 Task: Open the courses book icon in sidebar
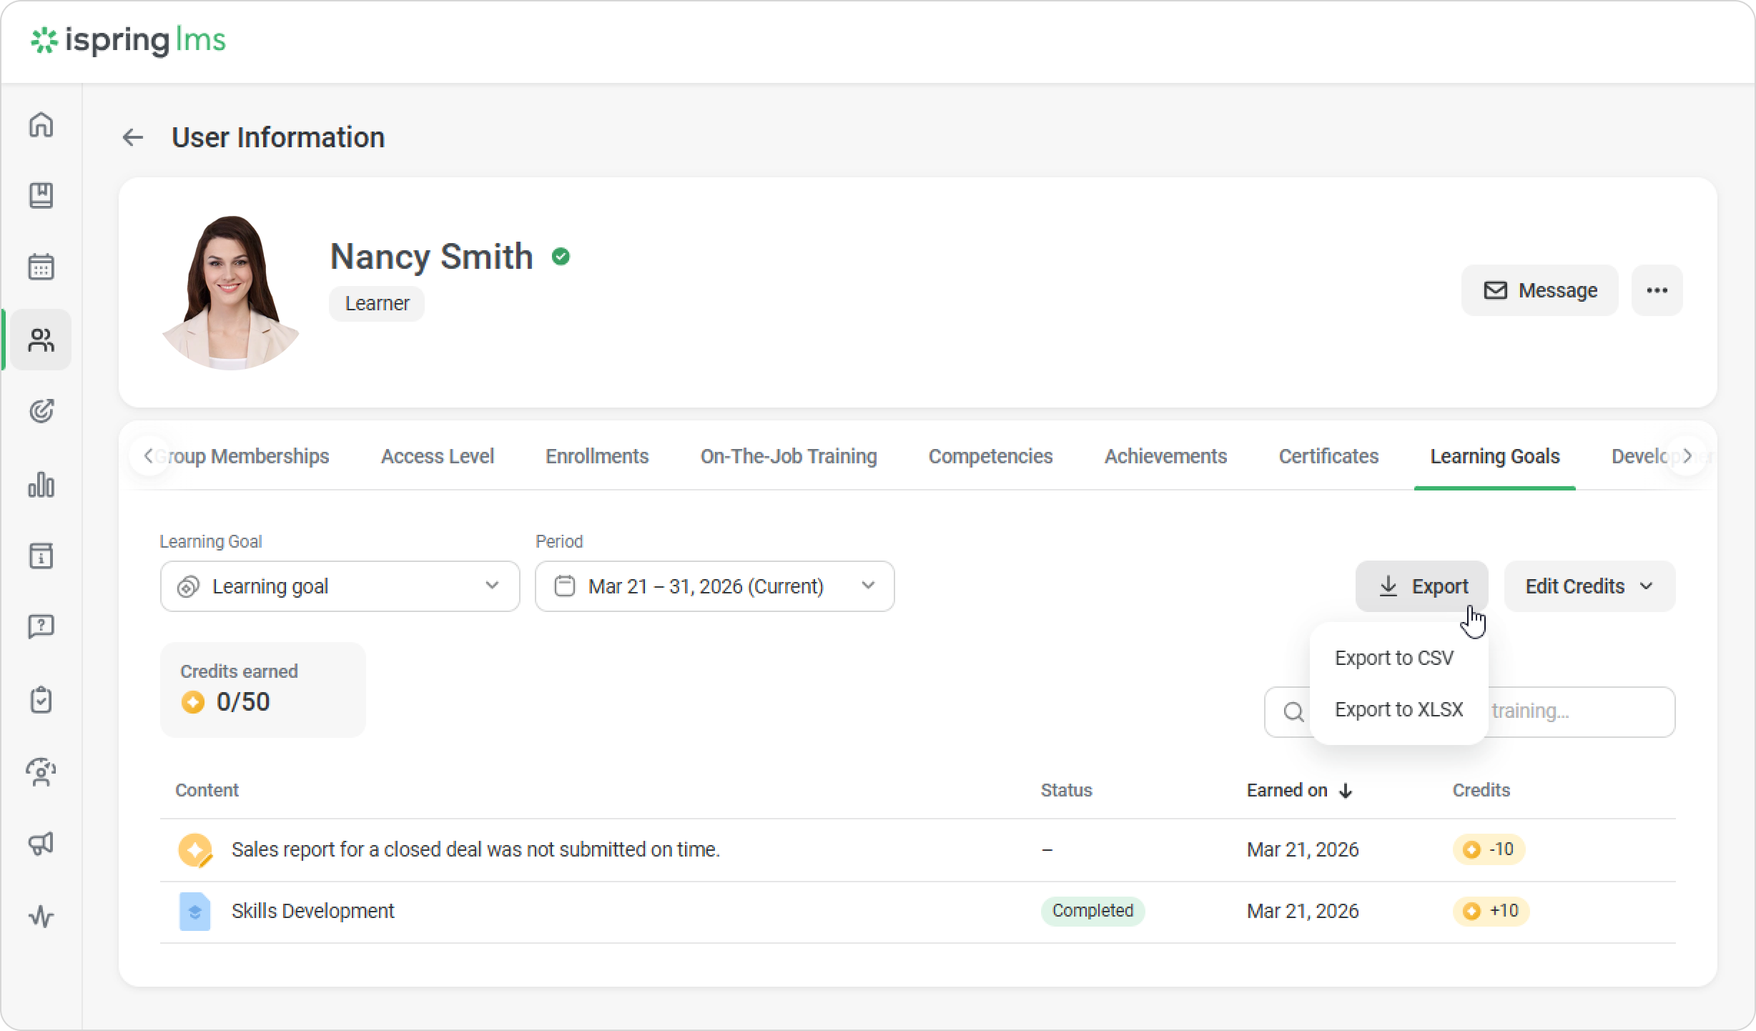pyautogui.click(x=41, y=195)
